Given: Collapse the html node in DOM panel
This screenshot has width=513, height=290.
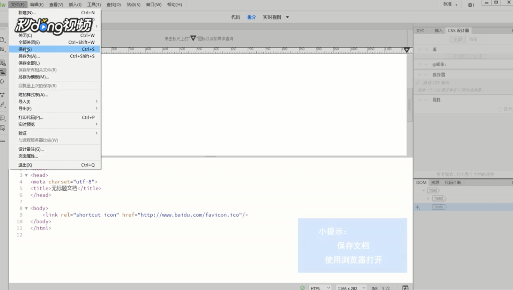Looking at the screenshot, I should click(424, 190).
